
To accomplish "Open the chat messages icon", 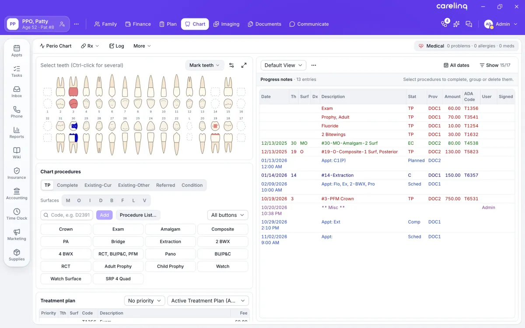I will pyautogui.click(x=469, y=24).
